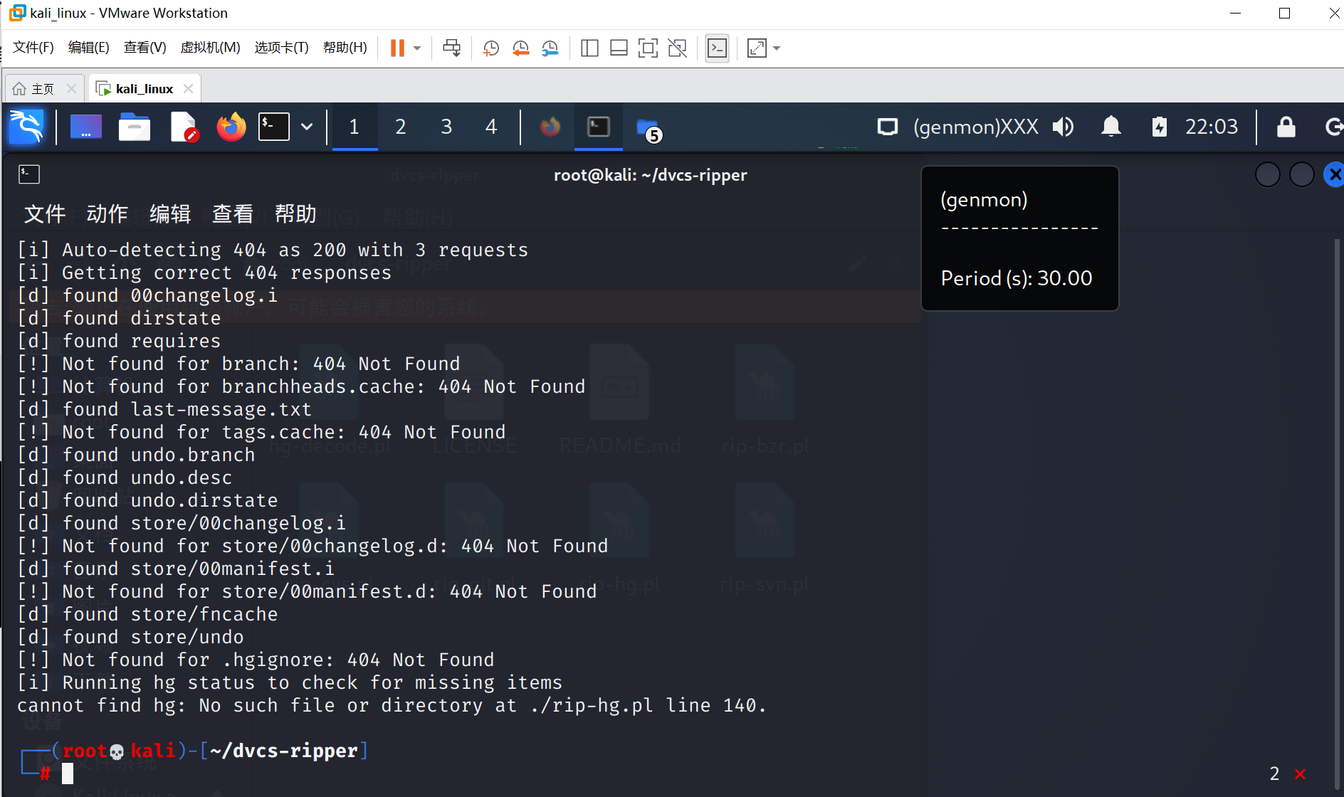This screenshot has width=1344, height=797.
Task: Click the 'found store/fncache' output line
Action: click(x=147, y=614)
